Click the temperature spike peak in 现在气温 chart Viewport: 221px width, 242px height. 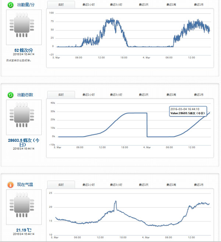point(116,201)
